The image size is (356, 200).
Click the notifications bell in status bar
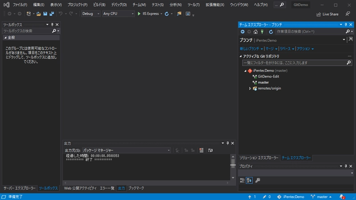pyautogui.click(x=342, y=197)
